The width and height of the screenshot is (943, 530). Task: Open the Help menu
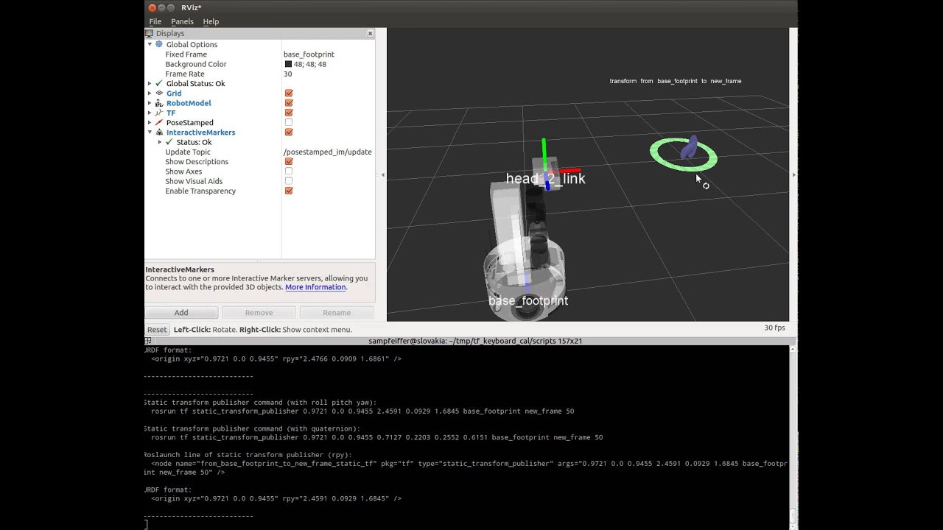pyautogui.click(x=211, y=21)
